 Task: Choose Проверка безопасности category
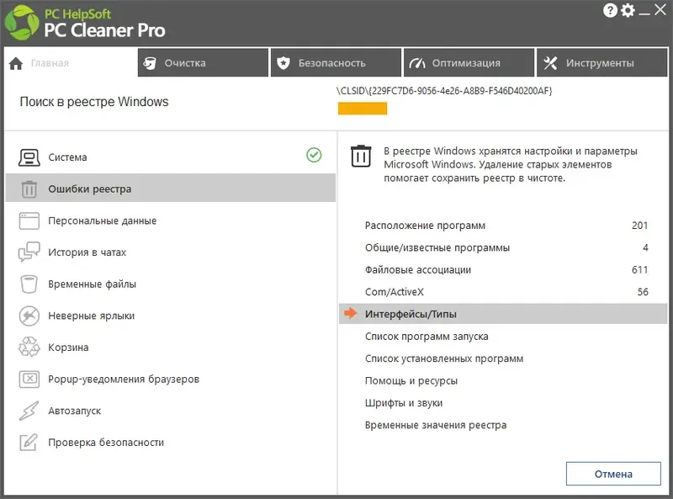click(x=171, y=443)
